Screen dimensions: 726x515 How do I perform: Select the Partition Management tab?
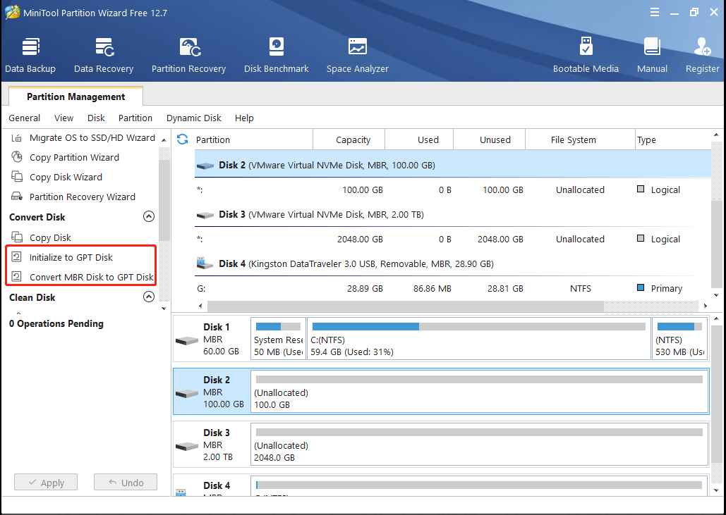point(75,97)
